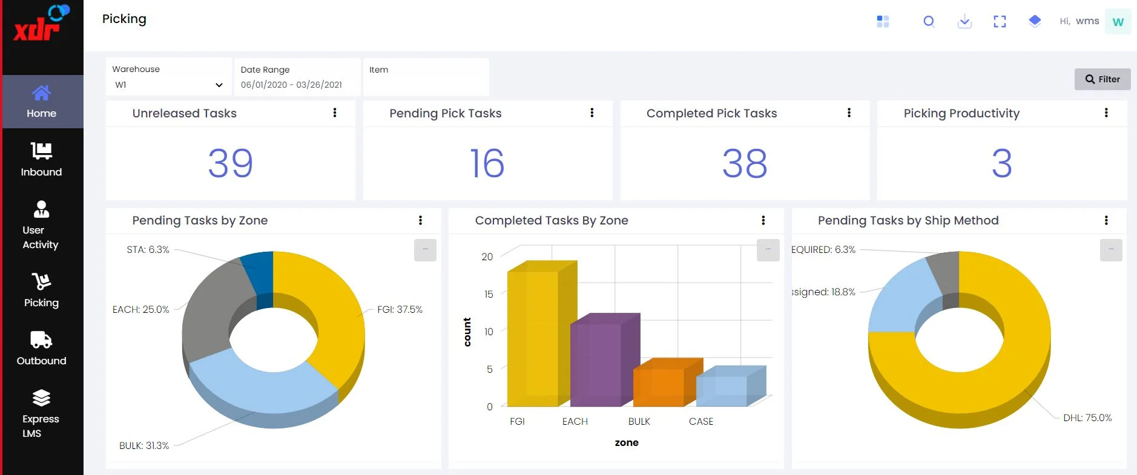
Task: Click the download icon in the header
Action: pos(964,22)
